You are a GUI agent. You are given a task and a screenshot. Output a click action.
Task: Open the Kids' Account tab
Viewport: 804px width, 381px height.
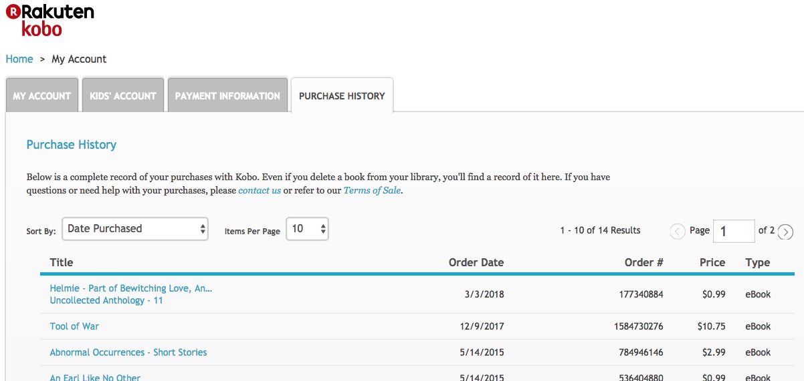tap(123, 95)
